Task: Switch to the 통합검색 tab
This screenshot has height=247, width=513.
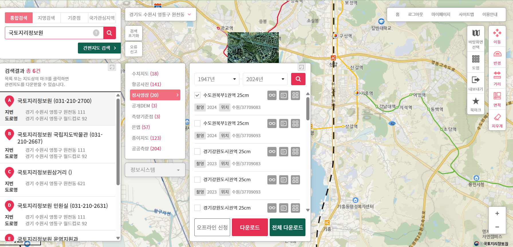Action: click(19, 18)
